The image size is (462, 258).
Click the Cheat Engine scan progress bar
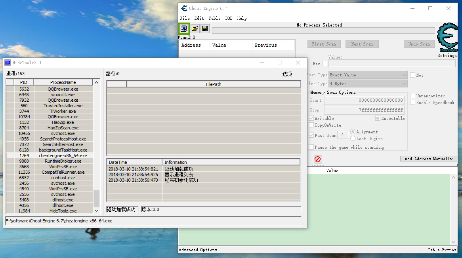coord(323,30)
